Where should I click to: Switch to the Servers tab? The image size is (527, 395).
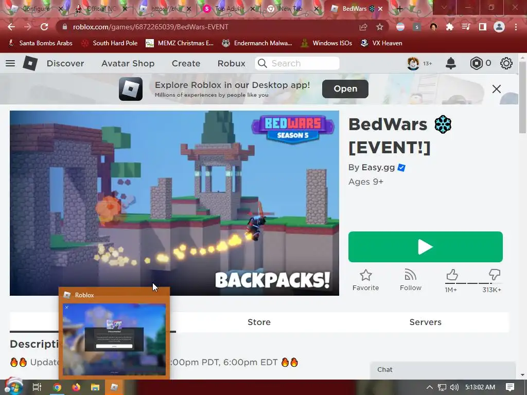click(x=425, y=322)
